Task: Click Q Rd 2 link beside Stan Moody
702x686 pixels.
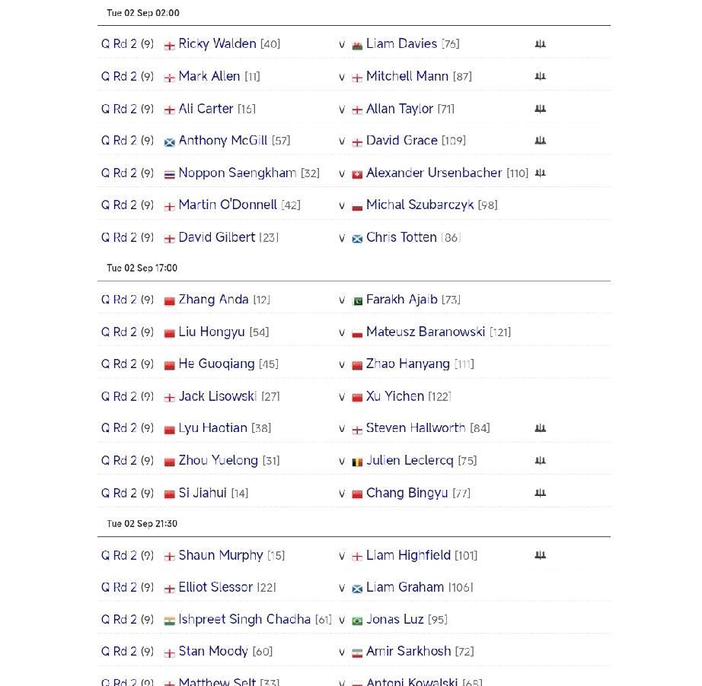Action: coord(119,652)
